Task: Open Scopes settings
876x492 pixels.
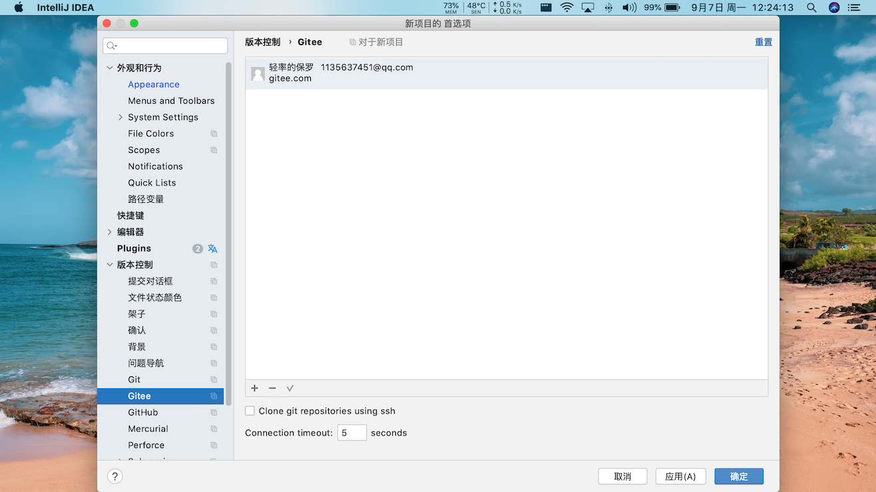Action: pyautogui.click(x=144, y=150)
